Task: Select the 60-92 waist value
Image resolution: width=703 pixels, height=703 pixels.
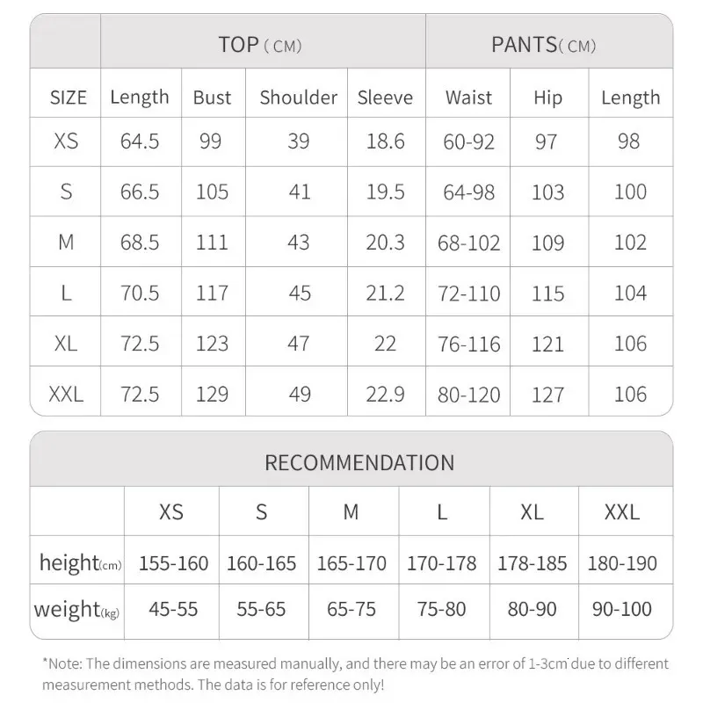Action: (469, 142)
